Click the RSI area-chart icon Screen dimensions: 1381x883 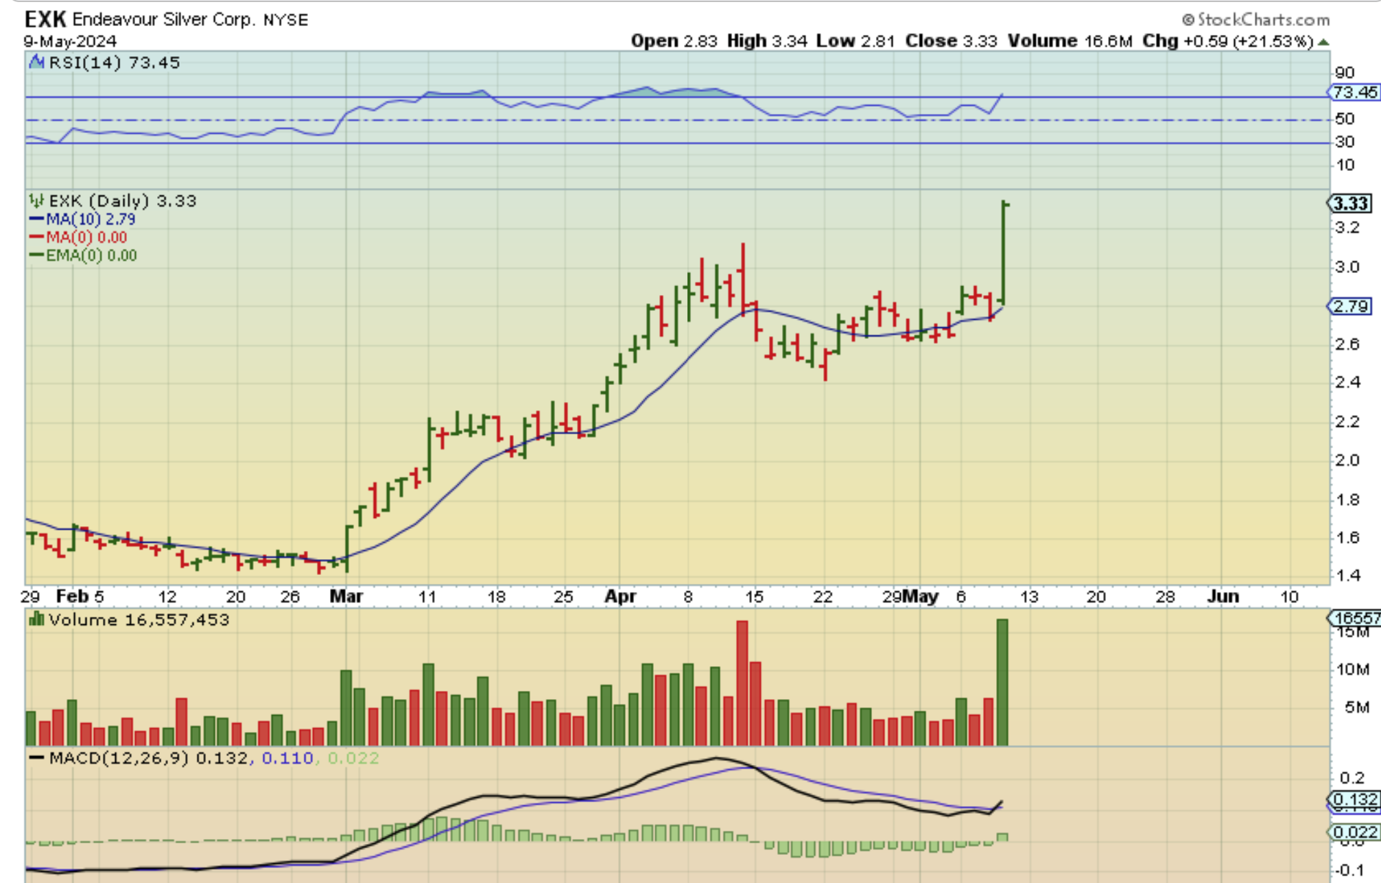click(x=36, y=63)
